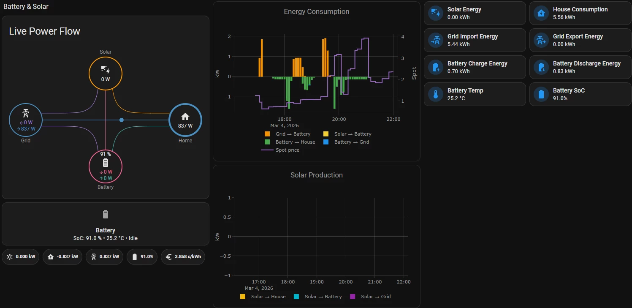Click the 19:00 axis label in Solar Production
632x308 pixels.
[317, 282]
